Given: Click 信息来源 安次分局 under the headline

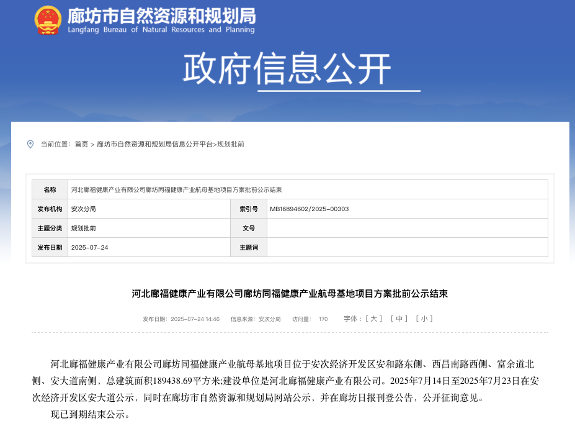Looking at the screenshot, I should (256, 319).
